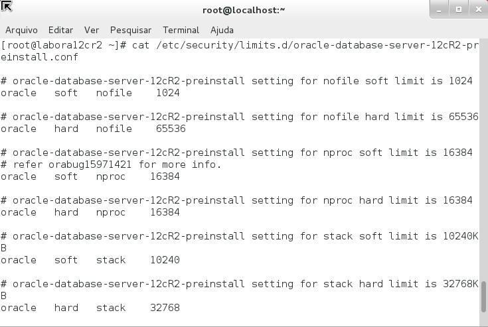
Task: Open the Terminal menu
Action: click(x=181, y=30)
